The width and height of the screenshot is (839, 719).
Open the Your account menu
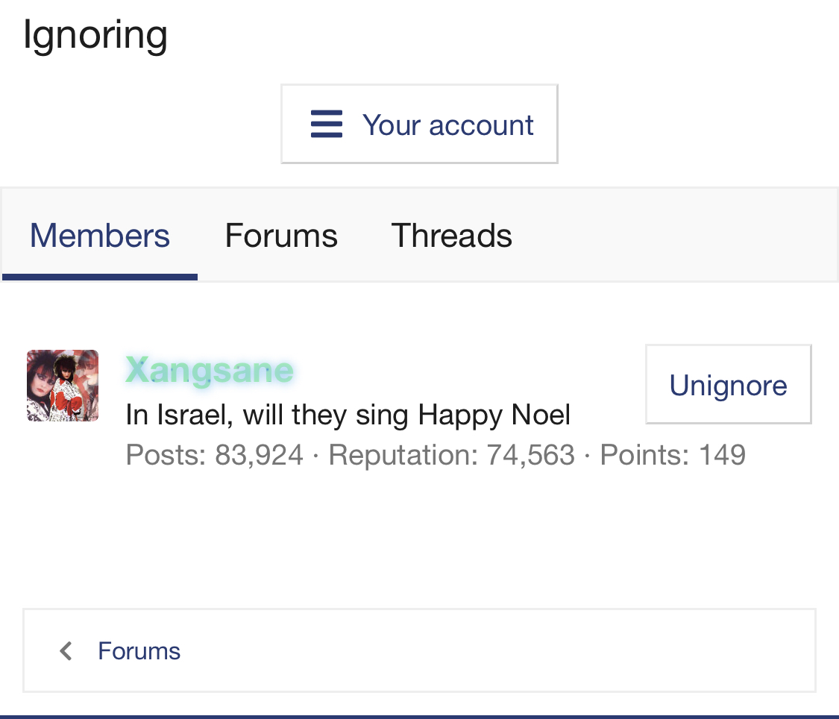coord(419,124)
